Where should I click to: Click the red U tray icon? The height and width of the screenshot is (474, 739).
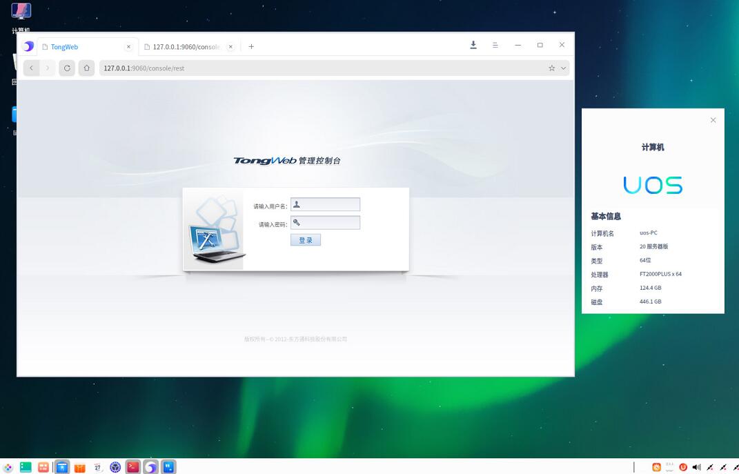683,467
